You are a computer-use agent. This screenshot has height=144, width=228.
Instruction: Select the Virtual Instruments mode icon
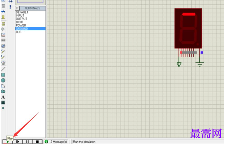coord(3,63)
